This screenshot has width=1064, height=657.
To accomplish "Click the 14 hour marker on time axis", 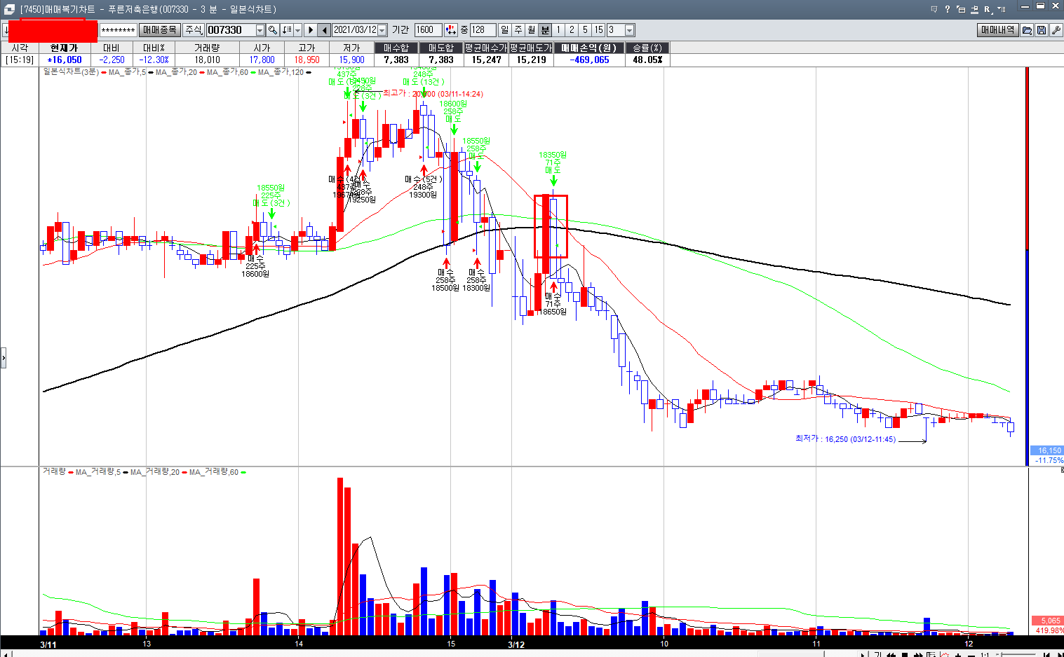I will (299, 643).
